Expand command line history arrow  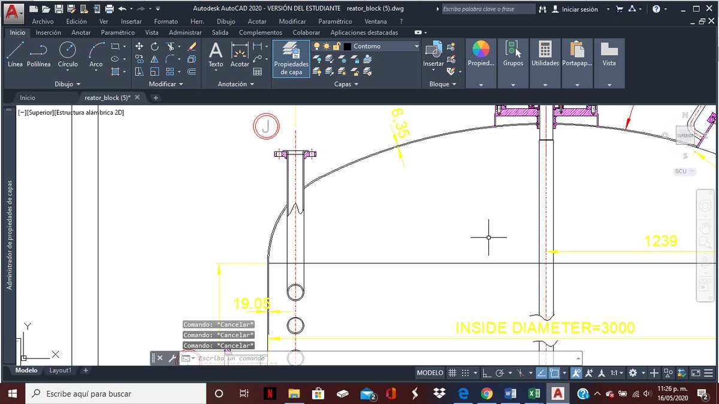click(x=578, y=358)
